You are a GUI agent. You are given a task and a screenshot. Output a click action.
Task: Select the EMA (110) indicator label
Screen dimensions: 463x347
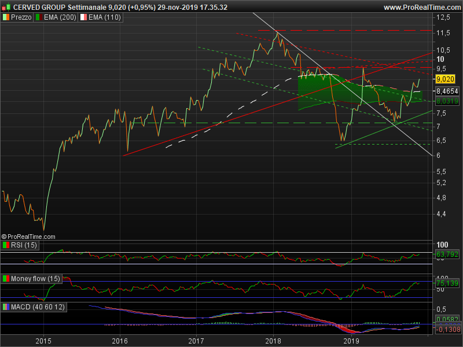click(x=103, y=17)
